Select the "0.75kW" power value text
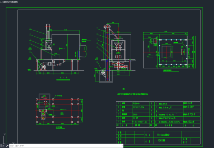214x148 pixels. coord(191,114)
